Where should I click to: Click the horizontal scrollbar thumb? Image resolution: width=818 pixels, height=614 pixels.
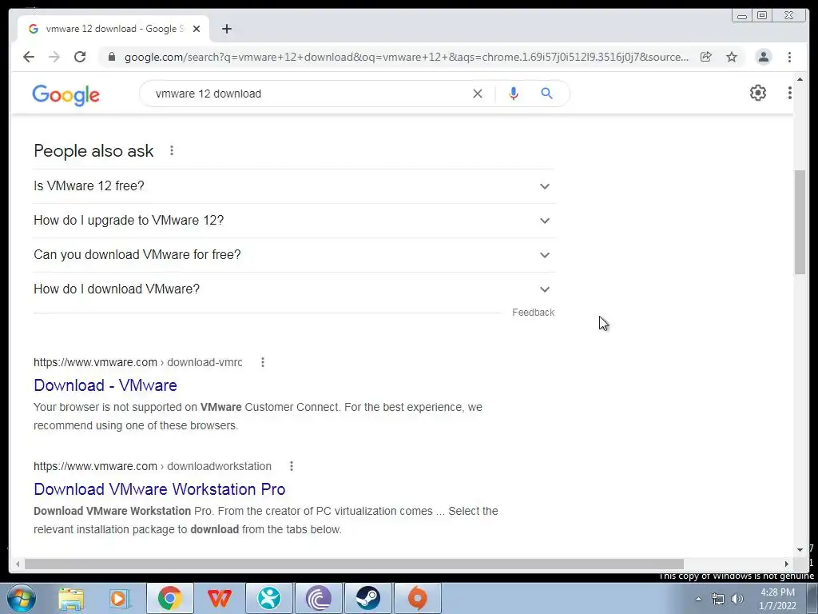coord(354,564)
